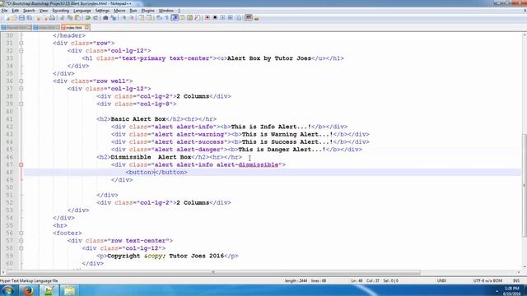This screenshot has height=296, width=527.
Task: Click the vertical scrollbar thumb
Action: 525,184
